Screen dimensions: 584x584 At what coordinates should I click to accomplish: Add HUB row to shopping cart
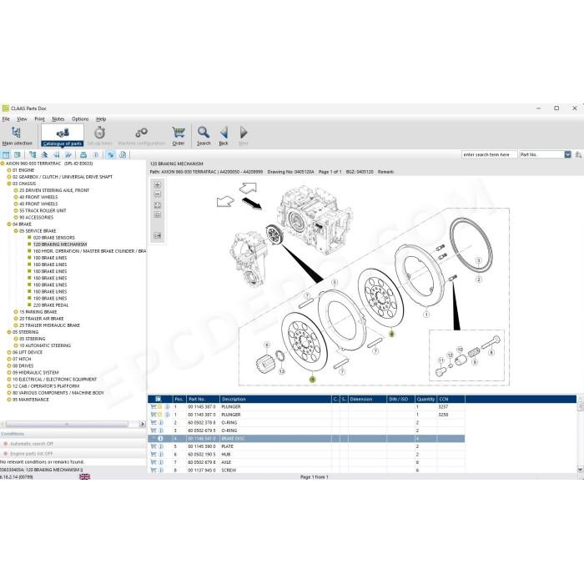(153, 455)
